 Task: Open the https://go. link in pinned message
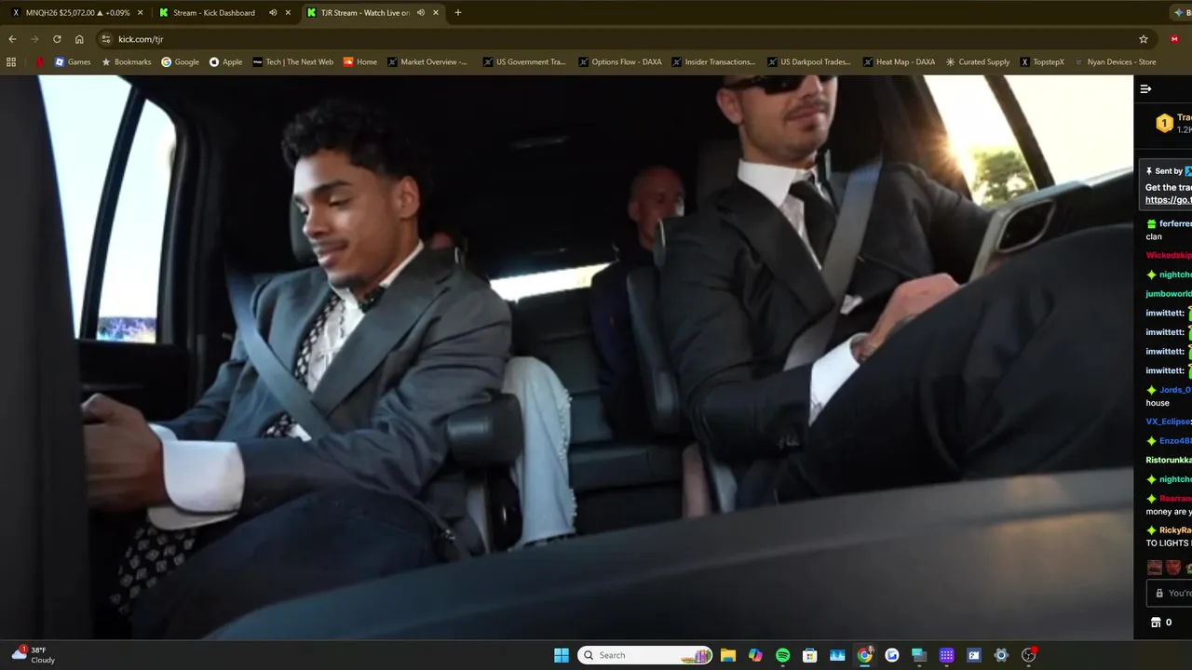(x=1168, y=200)
